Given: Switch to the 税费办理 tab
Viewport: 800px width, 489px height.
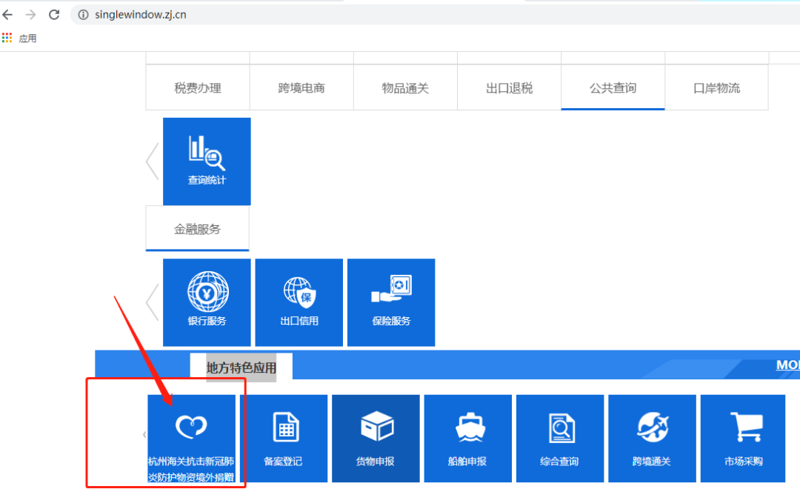Looking at the screenshot, I should click(198, 88).
